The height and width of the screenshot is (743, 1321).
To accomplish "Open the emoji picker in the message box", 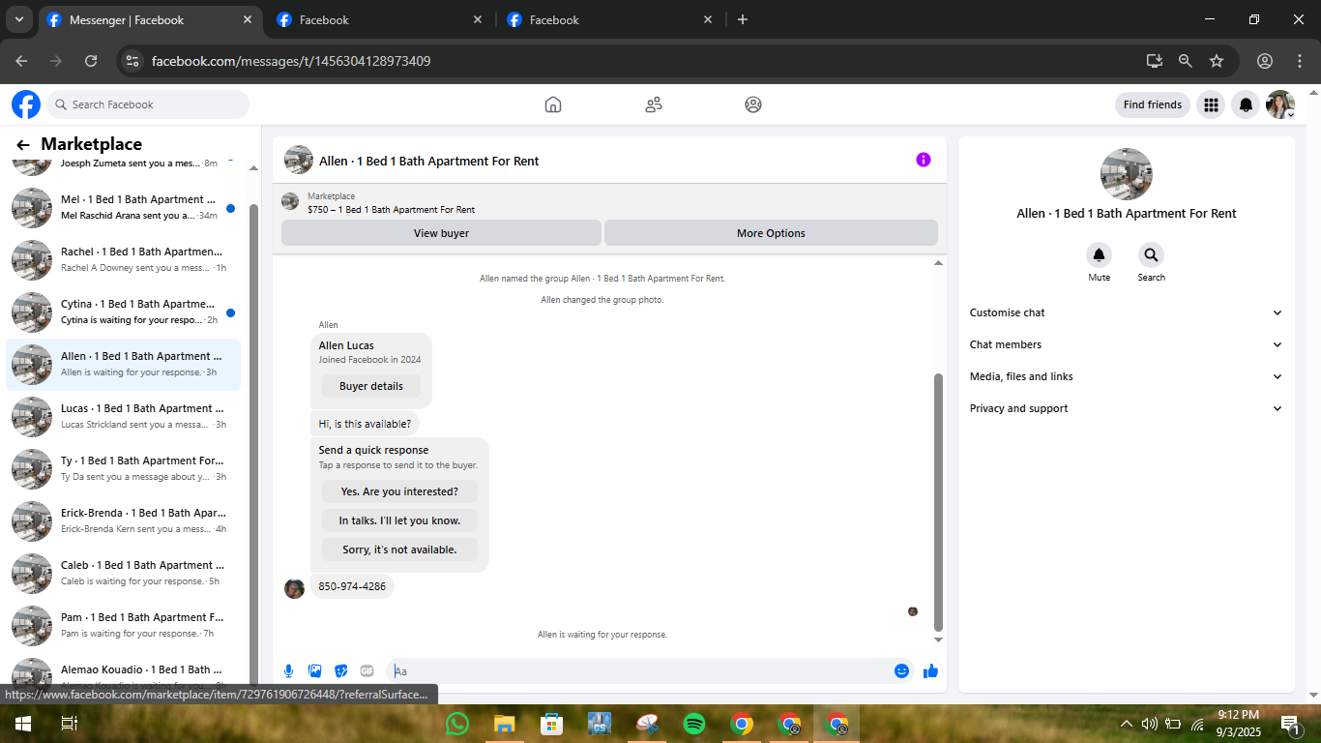I will tap(901, 670).
